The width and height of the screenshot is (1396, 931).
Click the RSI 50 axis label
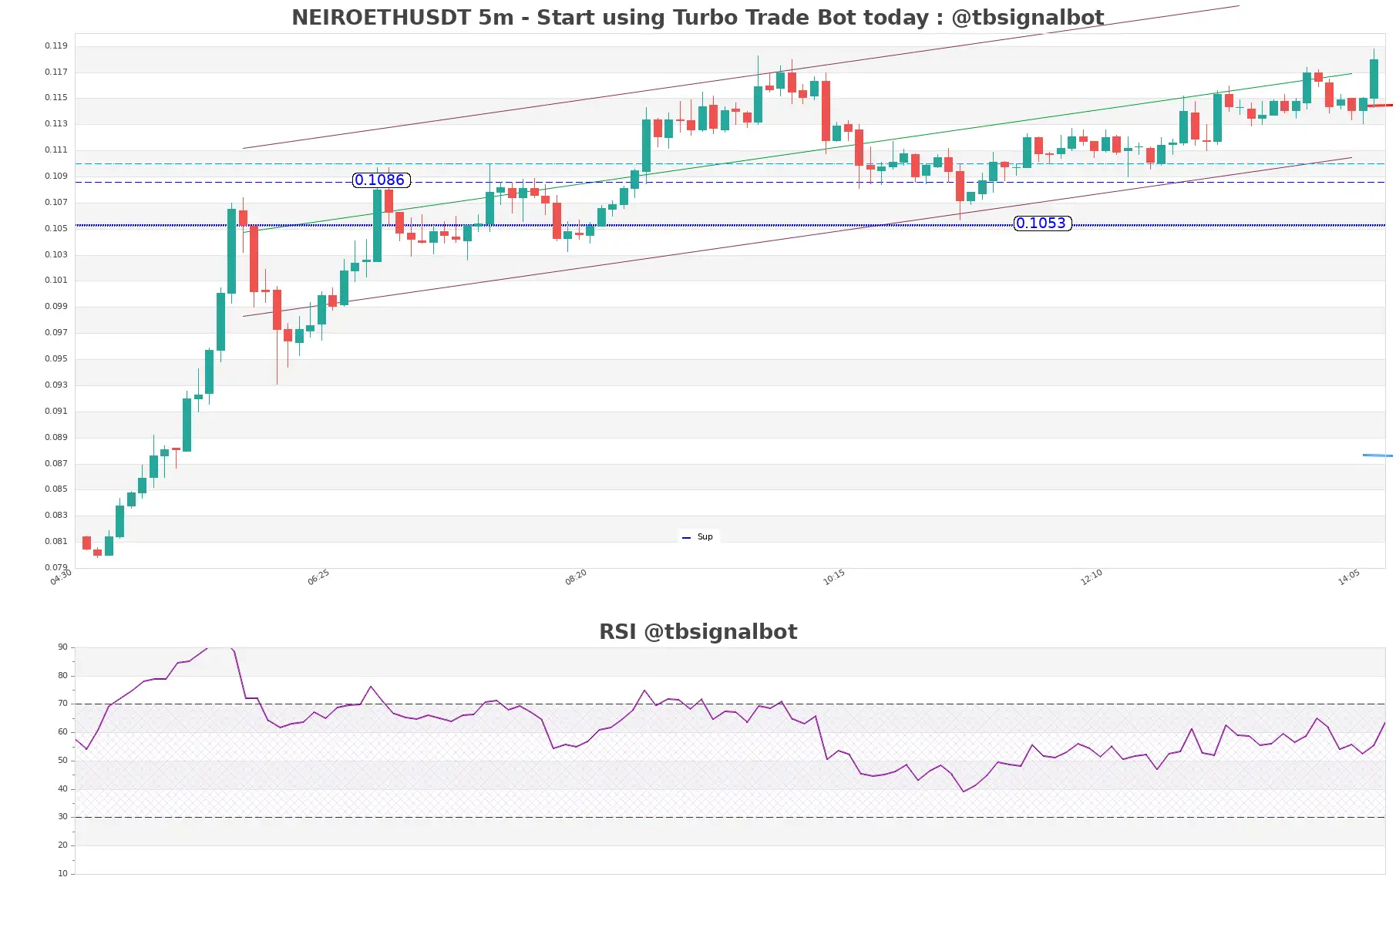(x=62, y=761)
